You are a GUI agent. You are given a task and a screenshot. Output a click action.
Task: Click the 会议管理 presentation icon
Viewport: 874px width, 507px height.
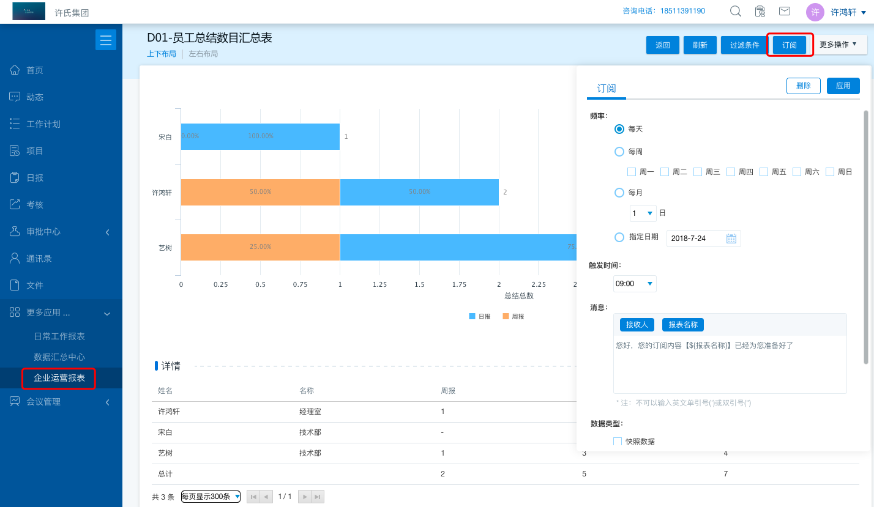click(15, 401)
